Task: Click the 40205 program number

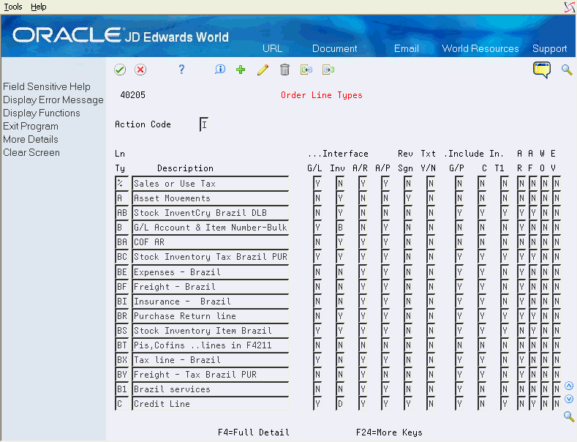Action: coord(132,95)
